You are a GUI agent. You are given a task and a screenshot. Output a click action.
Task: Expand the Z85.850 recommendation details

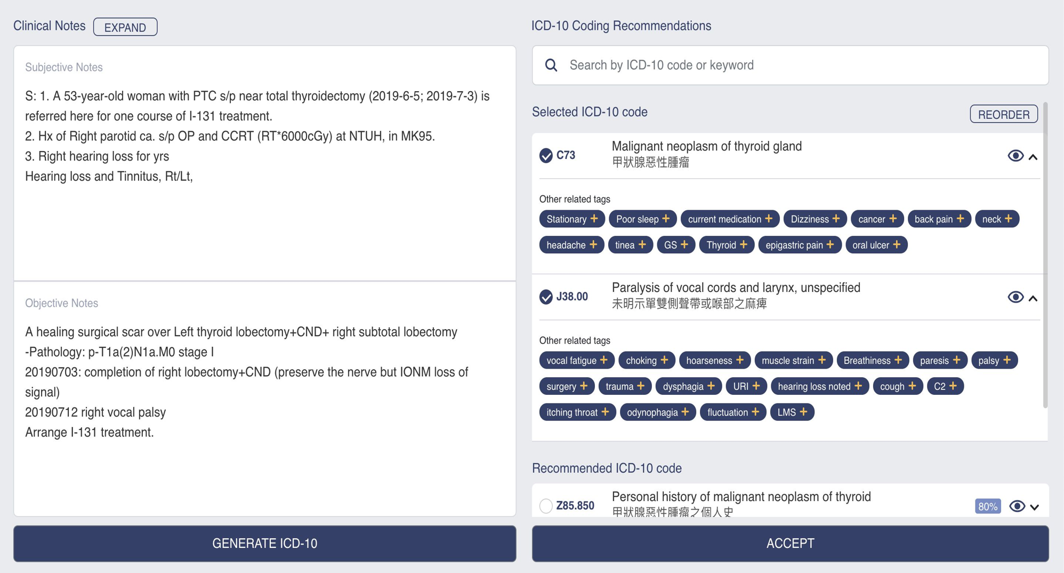[x=1034, y=506]
